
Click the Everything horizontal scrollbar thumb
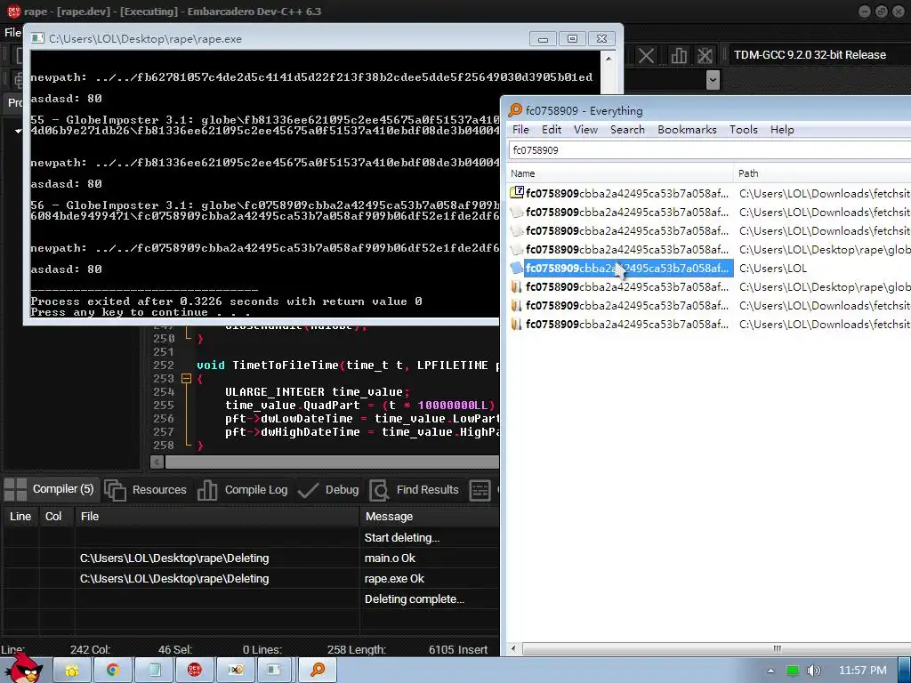(717, 648)
